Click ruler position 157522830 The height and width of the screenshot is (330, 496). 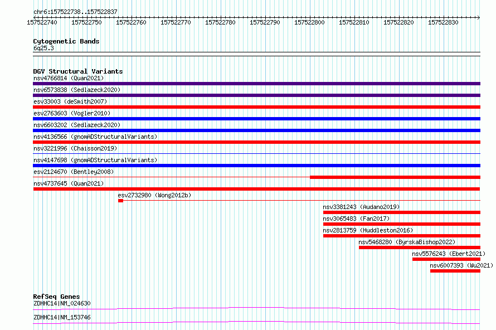pyautogui.click(x=443, y=22)
